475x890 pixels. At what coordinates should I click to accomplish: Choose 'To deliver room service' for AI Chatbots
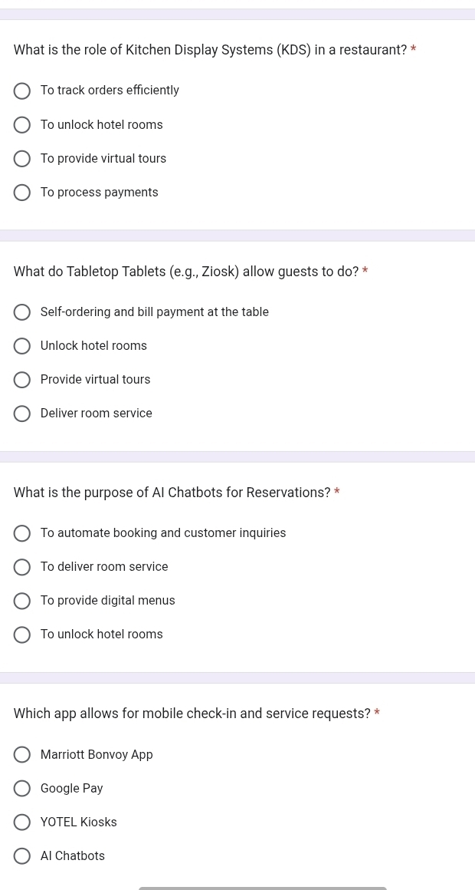23,567
